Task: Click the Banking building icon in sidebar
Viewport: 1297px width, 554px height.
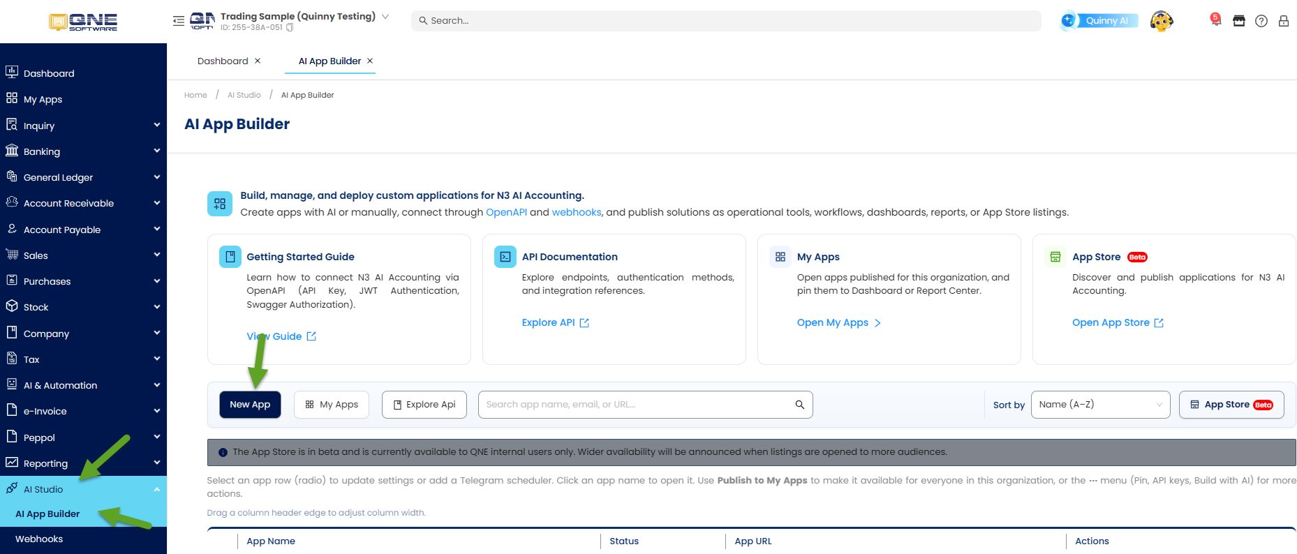Action: [x=12, y=151]
